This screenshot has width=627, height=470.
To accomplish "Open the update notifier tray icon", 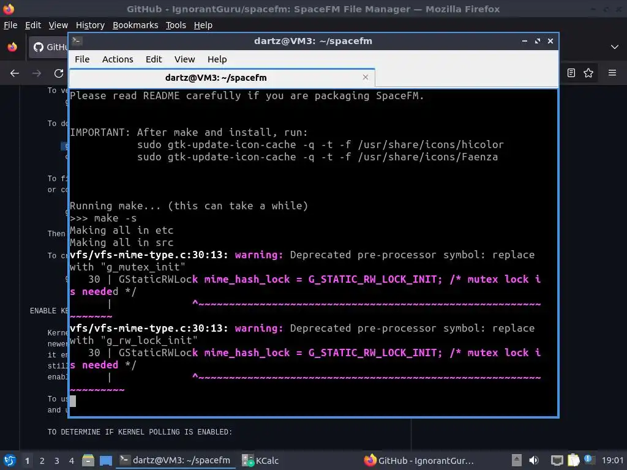I will (x=588, y=460).
